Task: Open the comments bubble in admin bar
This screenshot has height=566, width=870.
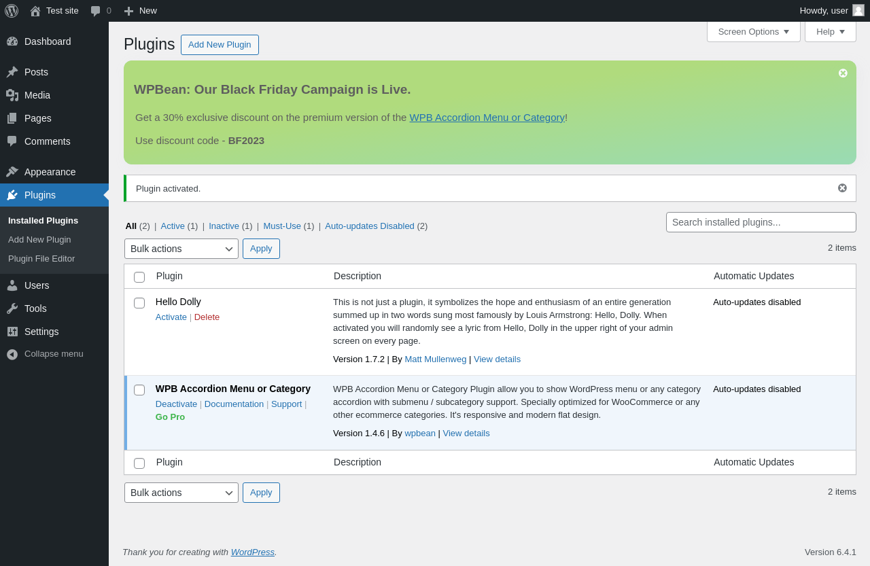Action: (x=96, y=11)
